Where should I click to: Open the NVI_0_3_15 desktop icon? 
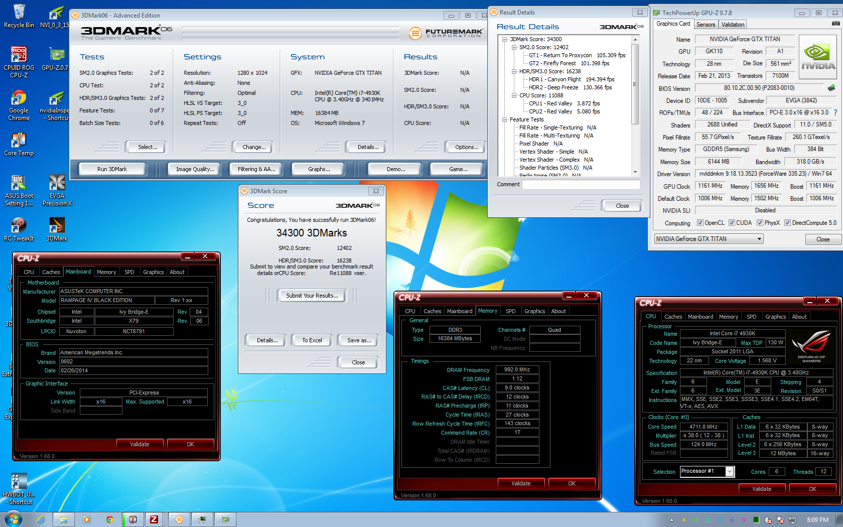click(x=55, y=16)
